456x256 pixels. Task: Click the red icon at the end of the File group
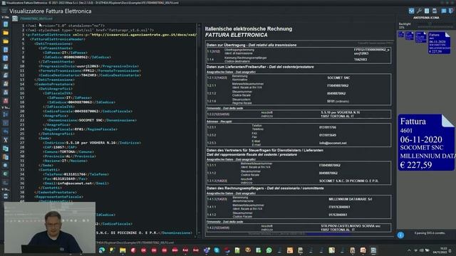[x=6, y=101]
